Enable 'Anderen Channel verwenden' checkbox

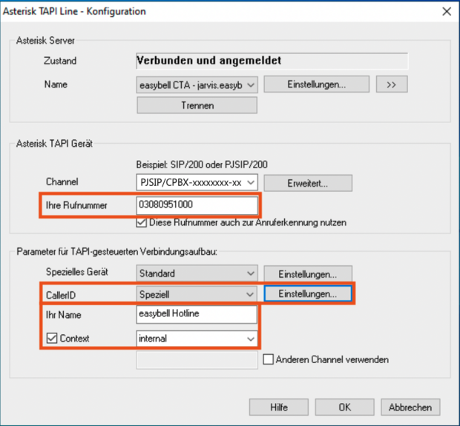(269, 360)
